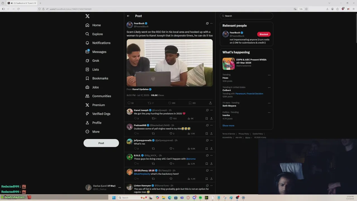Bookmark Kanel Joseph's reply
357x201 pixels.
(207, 118)
